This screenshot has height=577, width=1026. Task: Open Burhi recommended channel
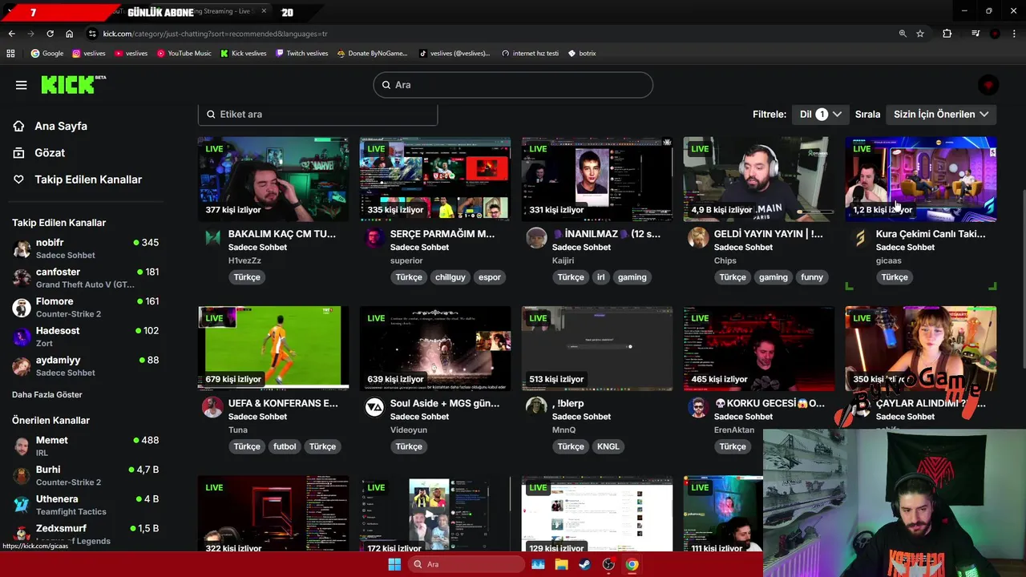[x=87, y=475]
